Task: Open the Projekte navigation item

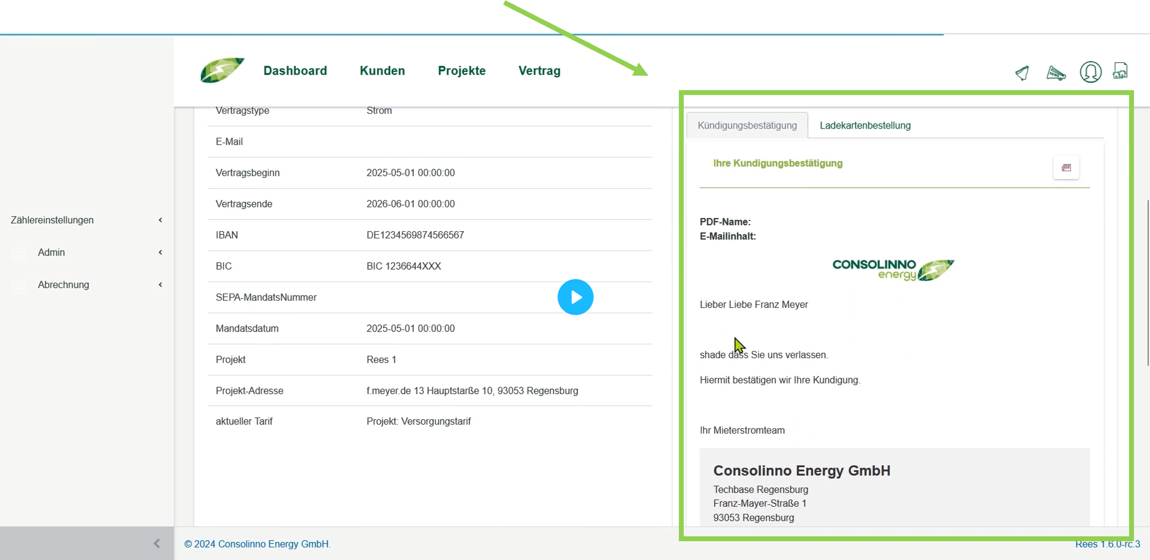Action: coord(462,70)
